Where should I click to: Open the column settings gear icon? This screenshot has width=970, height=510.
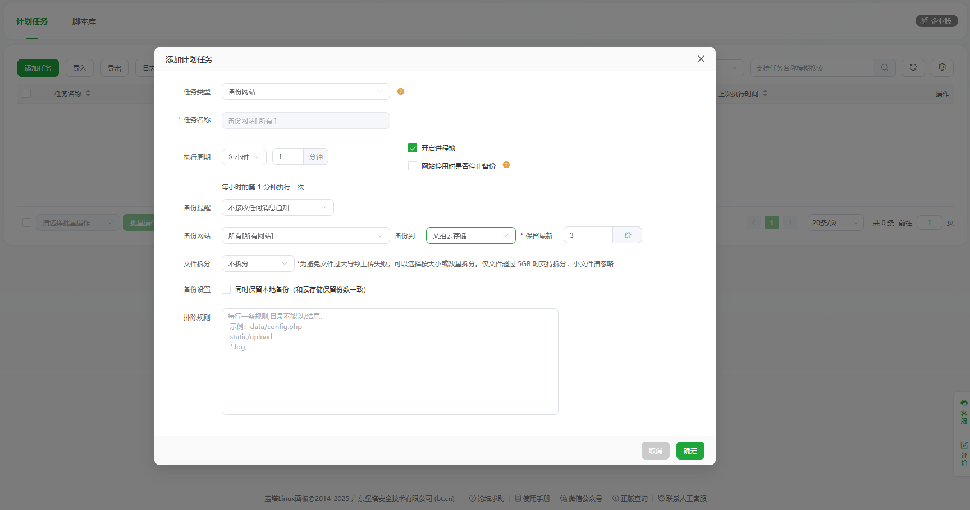[x=942, y=68]
